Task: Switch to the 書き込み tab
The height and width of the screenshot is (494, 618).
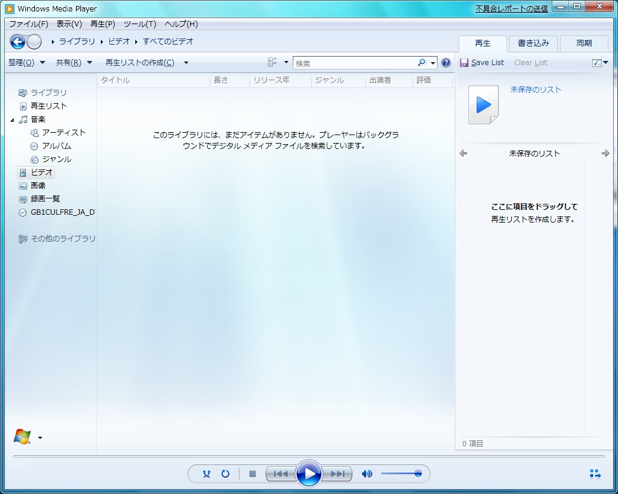Action: (534, 43)
